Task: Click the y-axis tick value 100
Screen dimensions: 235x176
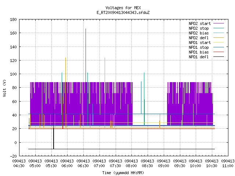Action: [x=13, y=74]
